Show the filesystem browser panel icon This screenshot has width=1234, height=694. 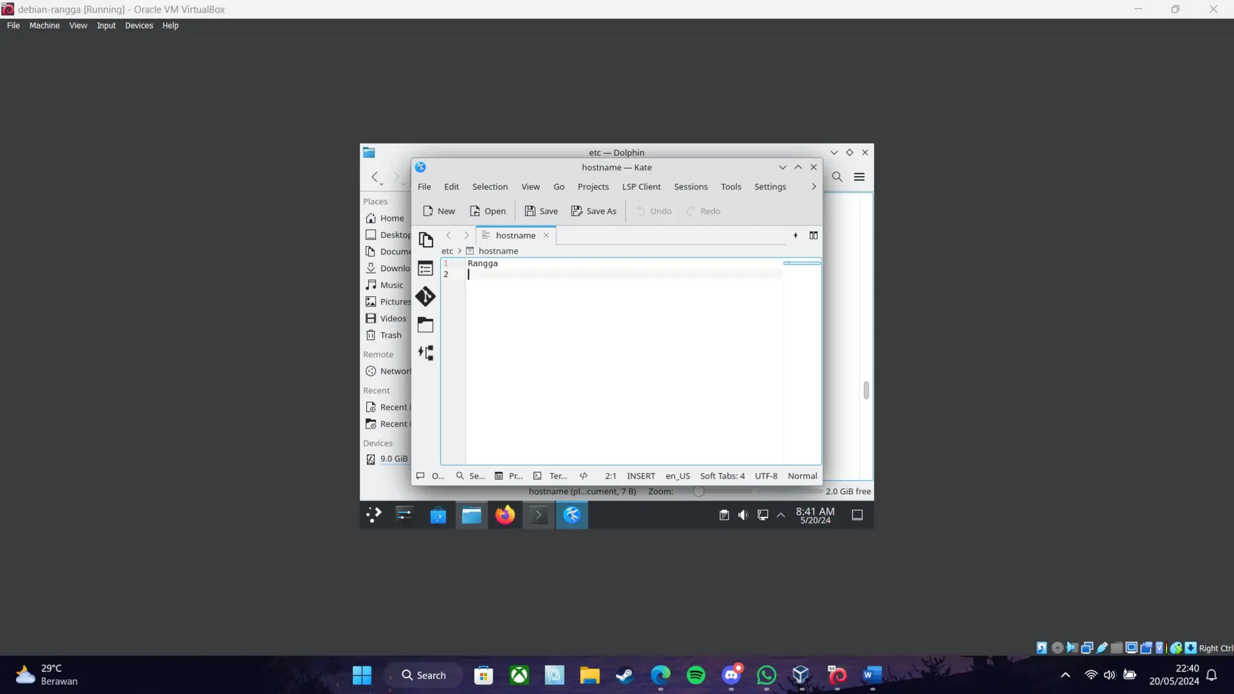(x=425, y=325)
